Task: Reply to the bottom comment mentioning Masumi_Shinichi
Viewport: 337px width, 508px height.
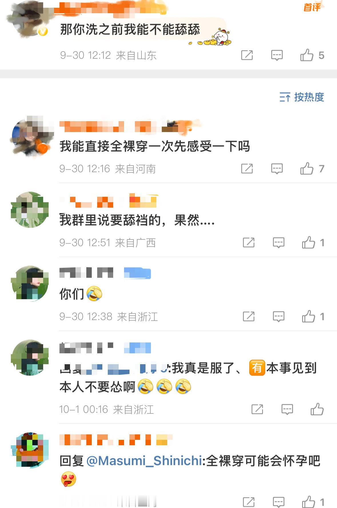Action: click(278, 502)
